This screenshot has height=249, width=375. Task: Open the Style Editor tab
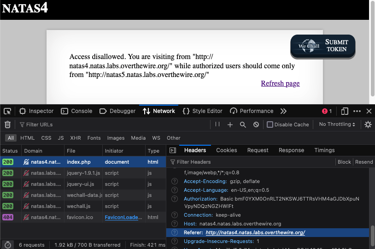(203, 111)
